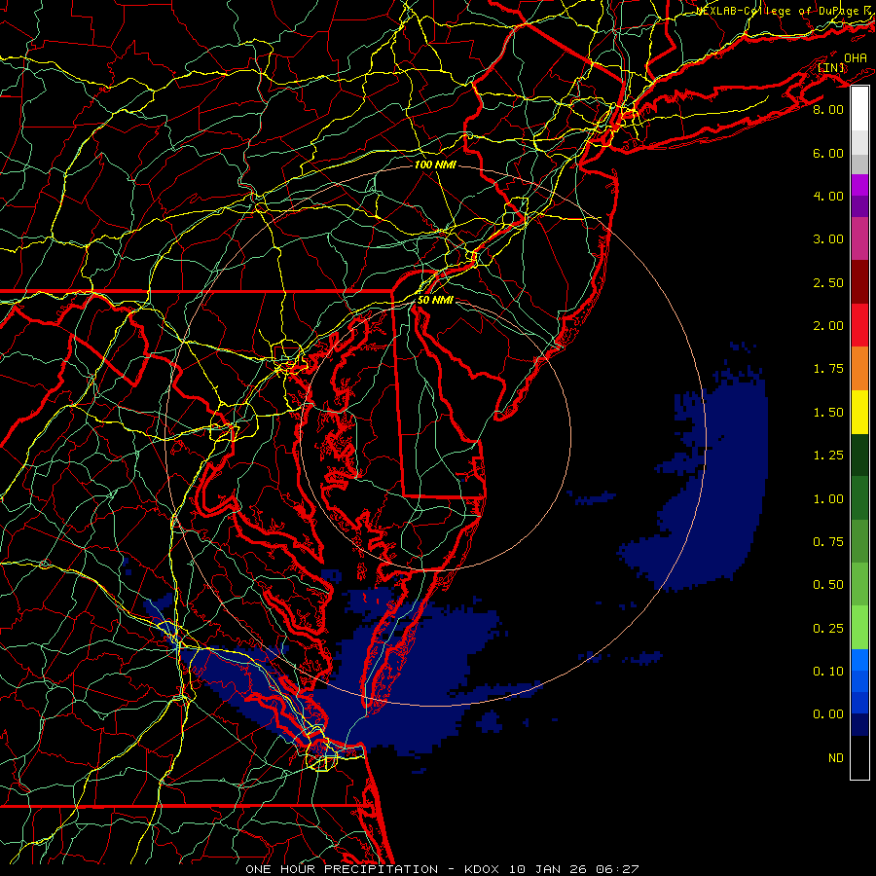Select the orange legend swatch
The image size is (876, 876).
(x=859, y=368)
